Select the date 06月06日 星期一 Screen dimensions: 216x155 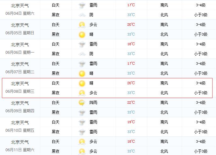(x=20, y=53)
